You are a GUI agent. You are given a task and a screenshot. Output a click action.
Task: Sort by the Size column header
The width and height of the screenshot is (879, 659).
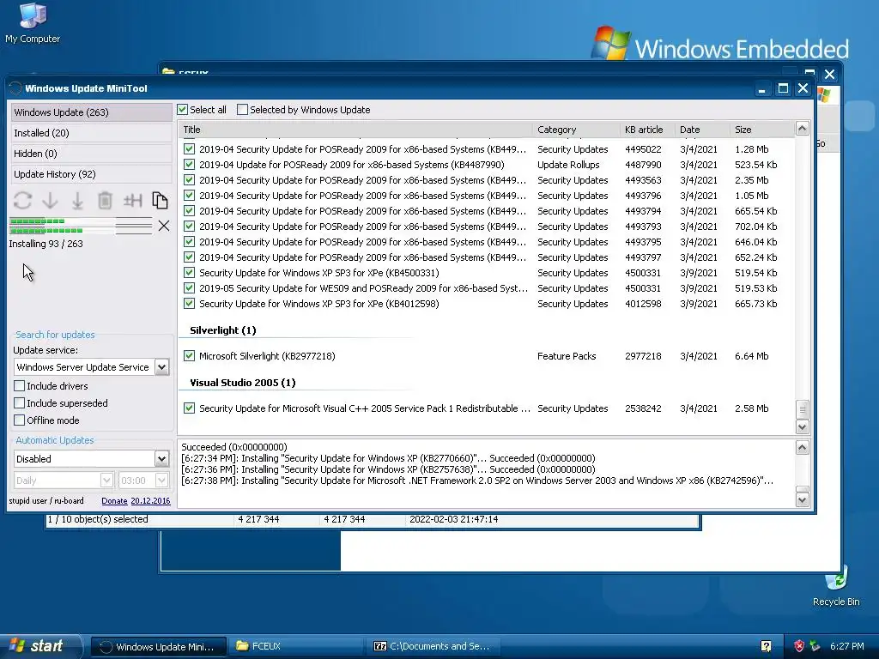point(762,130)
